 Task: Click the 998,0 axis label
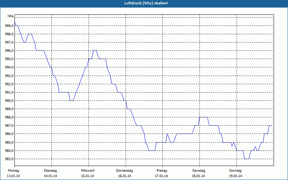pos(9,34)
